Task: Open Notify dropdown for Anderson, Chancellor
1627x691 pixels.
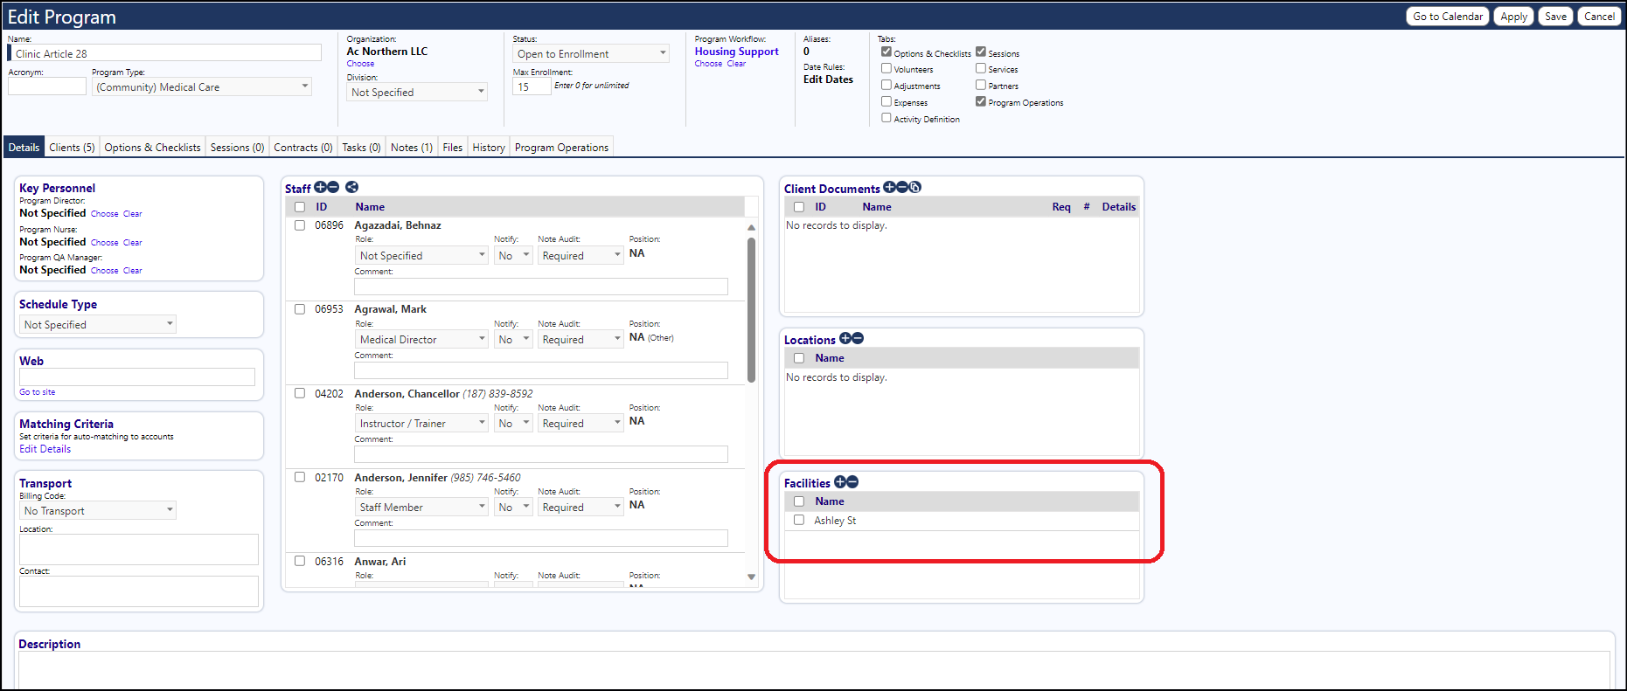Action: point(513,423)
